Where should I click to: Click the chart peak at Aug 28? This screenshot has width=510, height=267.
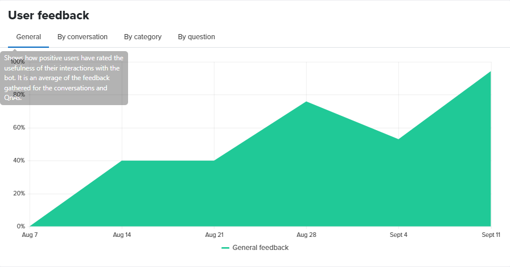pos(306,102)
